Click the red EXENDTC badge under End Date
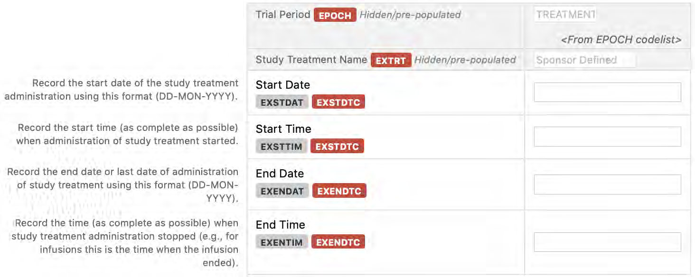 339,191
